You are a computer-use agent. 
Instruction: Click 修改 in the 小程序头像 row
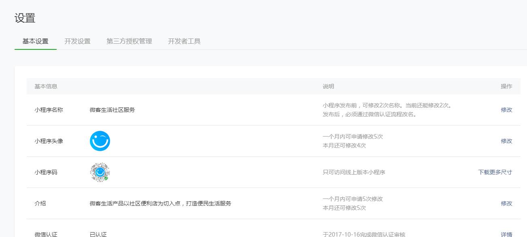(506, 141)
